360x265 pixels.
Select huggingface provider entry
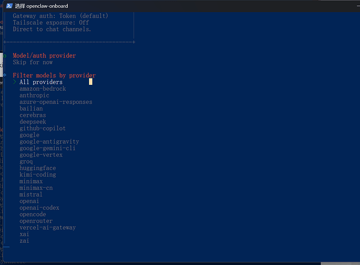click(x=38, y=168)
